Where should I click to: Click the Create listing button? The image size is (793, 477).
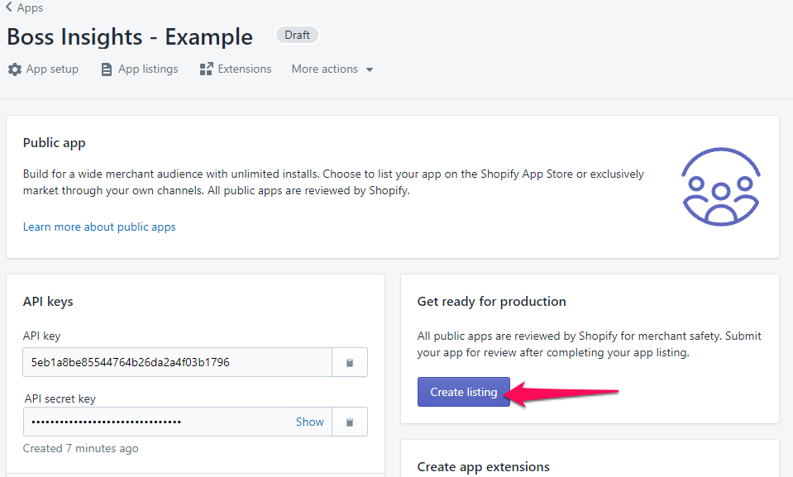[464, 392]
